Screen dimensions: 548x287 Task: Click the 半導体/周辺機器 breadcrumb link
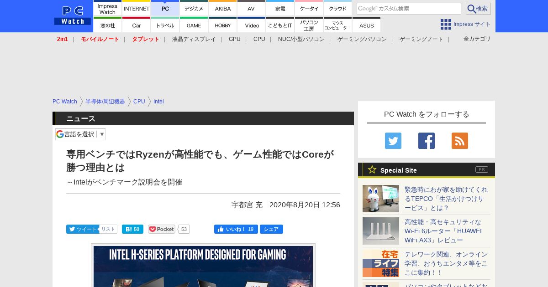pyautogui.click(x=105, y=102)
